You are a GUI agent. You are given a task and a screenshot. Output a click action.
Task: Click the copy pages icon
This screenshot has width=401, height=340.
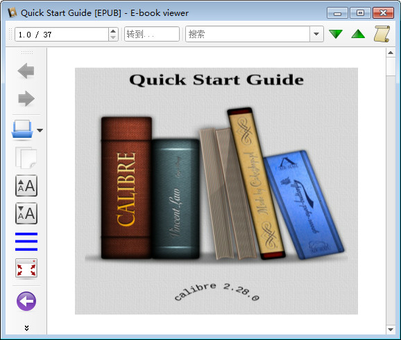26,158
